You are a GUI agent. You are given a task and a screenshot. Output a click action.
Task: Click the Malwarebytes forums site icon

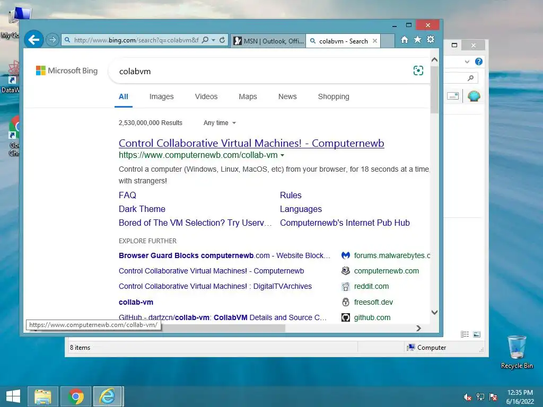pyautogui.click(x=346, y=255)
